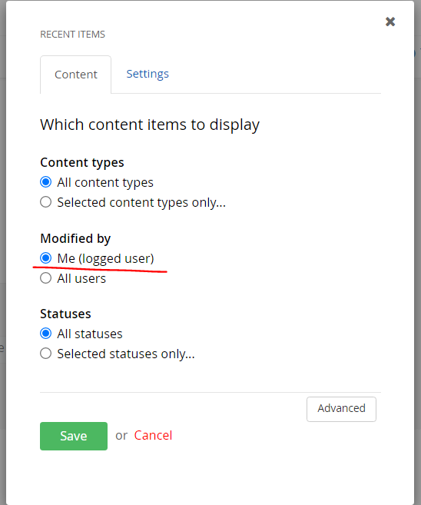Click the 'Which content items to display' heading
Viewport: 421px width, 505px height.
(x=150, y=125)
